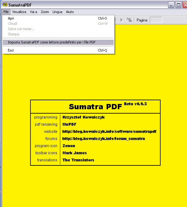Select Salva con nome menu entry
Screen dimensions: 187x207
58,29
